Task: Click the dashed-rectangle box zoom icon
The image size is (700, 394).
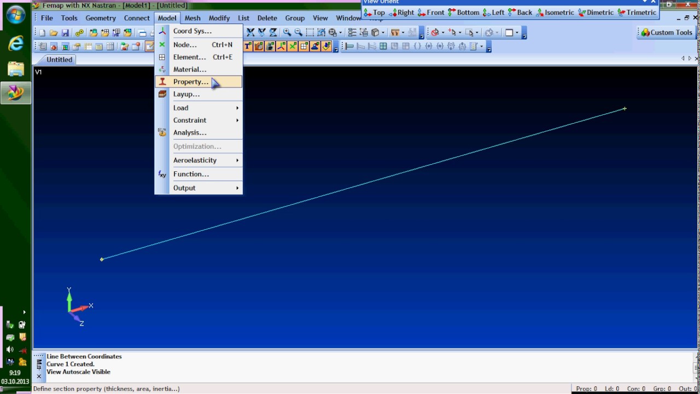Action: pos(310,33)
